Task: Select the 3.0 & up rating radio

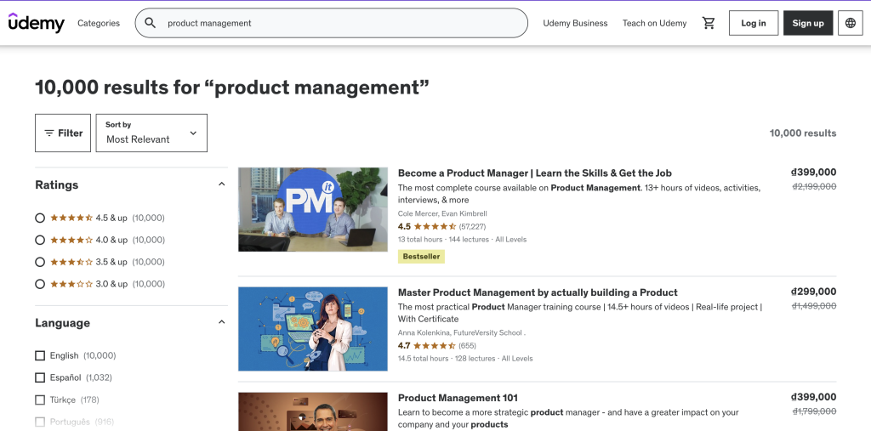Action: tap(40, 284)
